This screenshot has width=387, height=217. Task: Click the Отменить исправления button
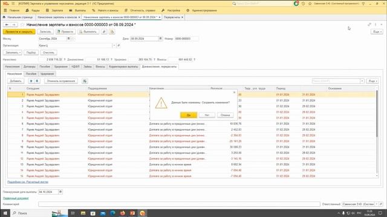tap(61, 81)
